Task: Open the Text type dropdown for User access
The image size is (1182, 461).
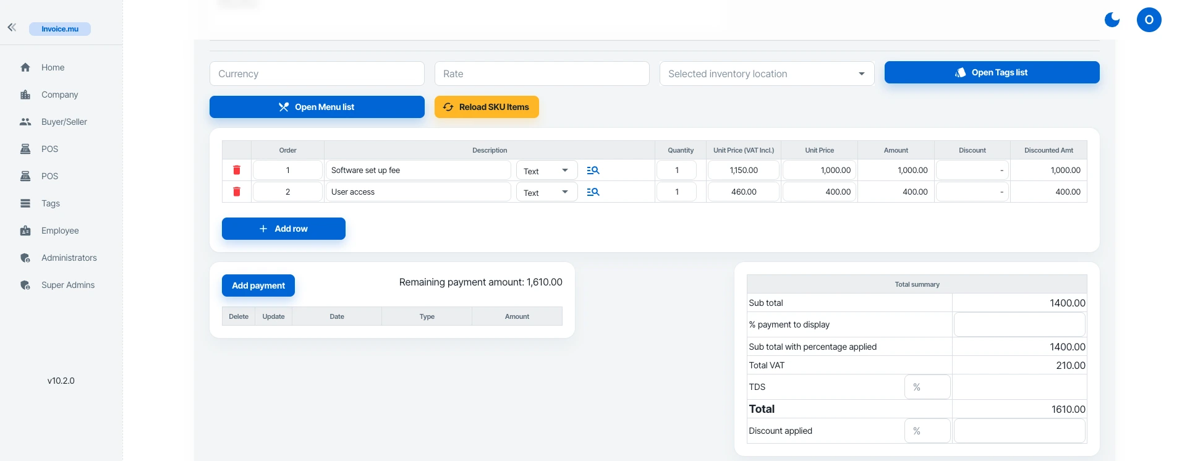Action: click(x=546, y=192)
